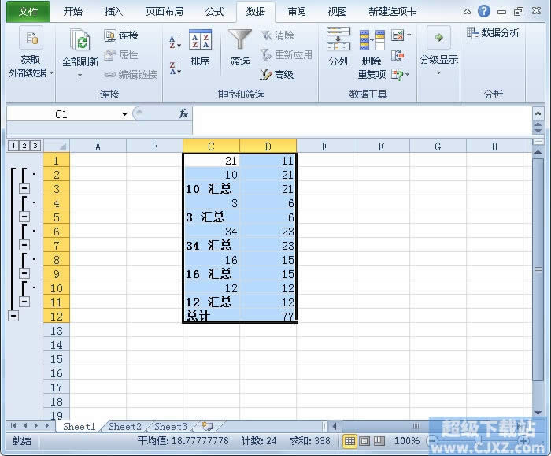Switch to the Formulas tab
Image resolution: width=551 pixels, height=456 pixels.
(215, 12)
